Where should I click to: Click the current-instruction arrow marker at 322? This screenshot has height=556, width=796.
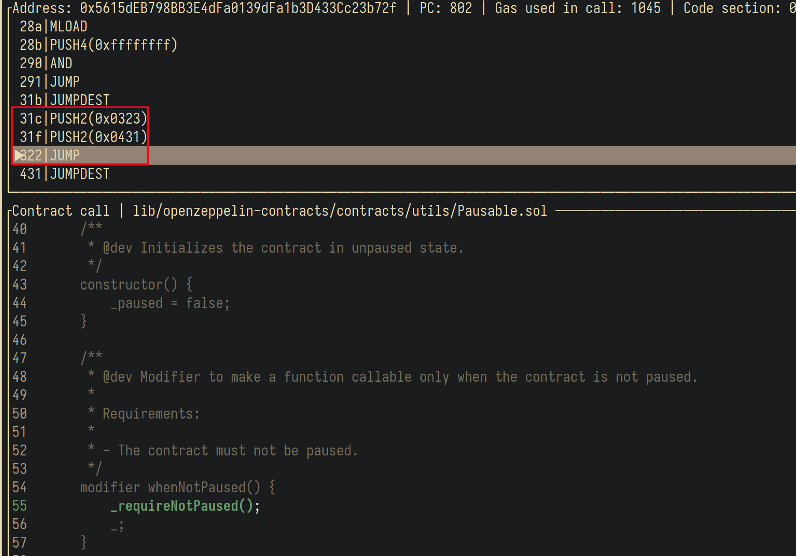click(18, 155)
